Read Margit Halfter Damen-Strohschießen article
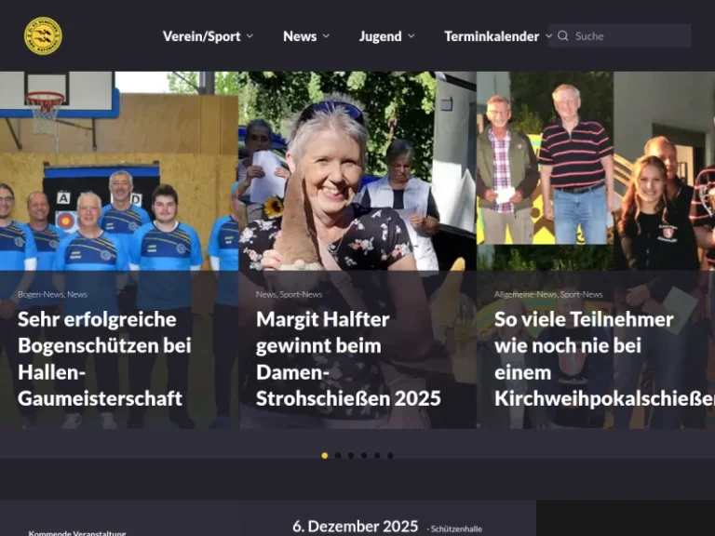The width and height of the screenshot is (715, 536). (x=348, y=358)
